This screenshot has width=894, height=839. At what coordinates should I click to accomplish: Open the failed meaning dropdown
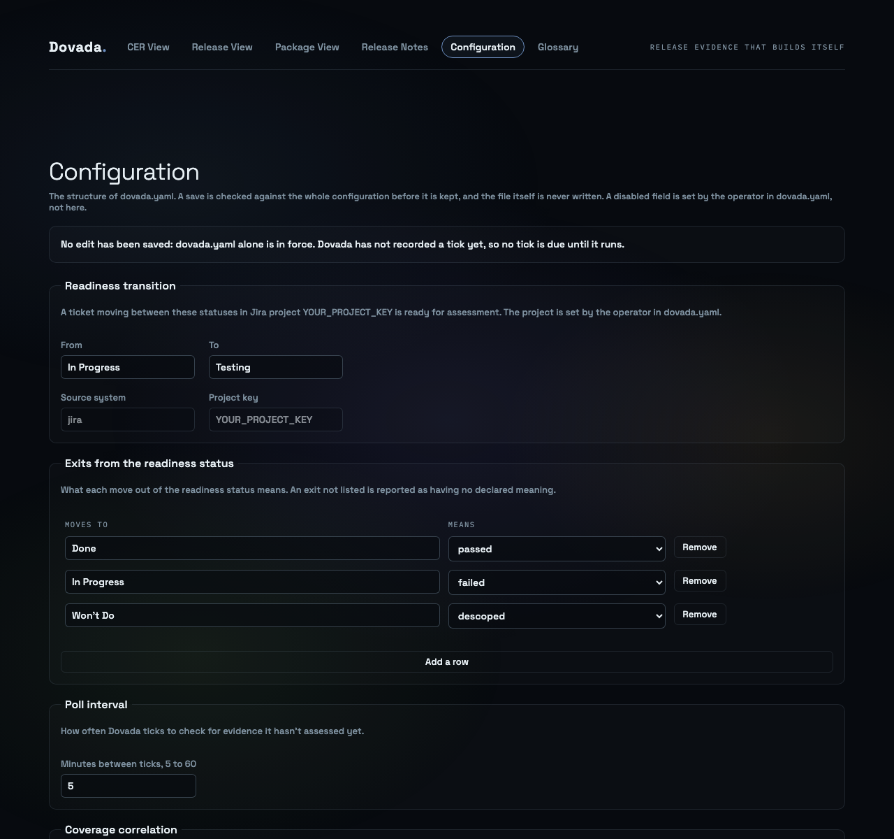557,582
